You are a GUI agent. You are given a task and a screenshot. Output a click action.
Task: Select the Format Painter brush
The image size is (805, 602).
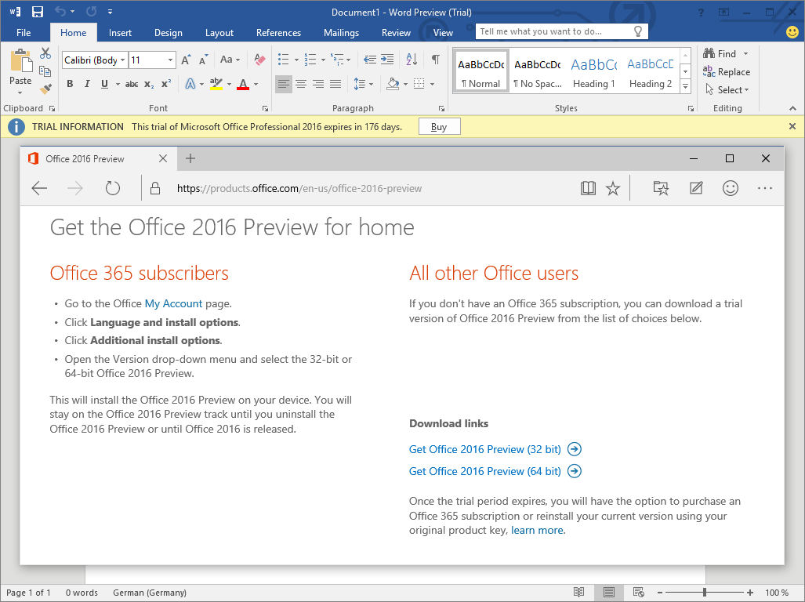pyautogui.click(x=45, y=89)
